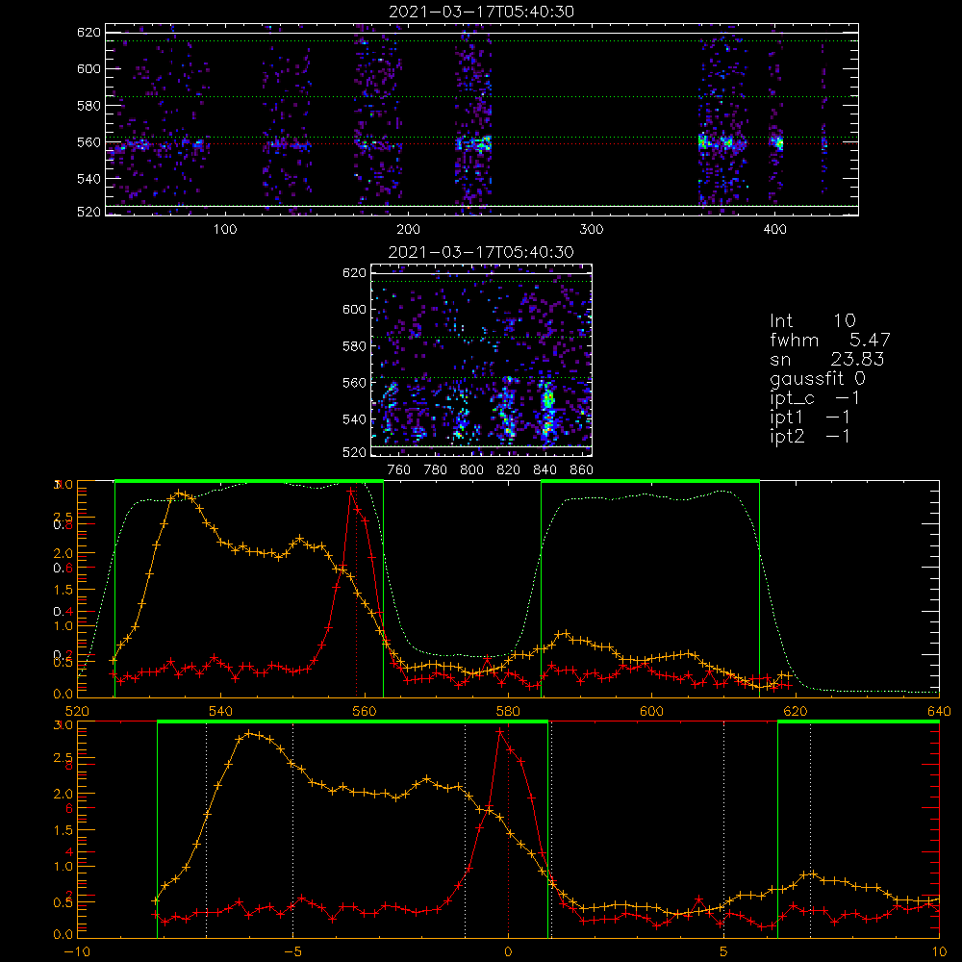Click x-axis label 860 on middle image
Image resolution: width=962 pixels, height=962 pixels.
[x=581, y=470]
